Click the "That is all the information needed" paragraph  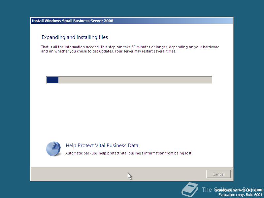click(130, 49)
